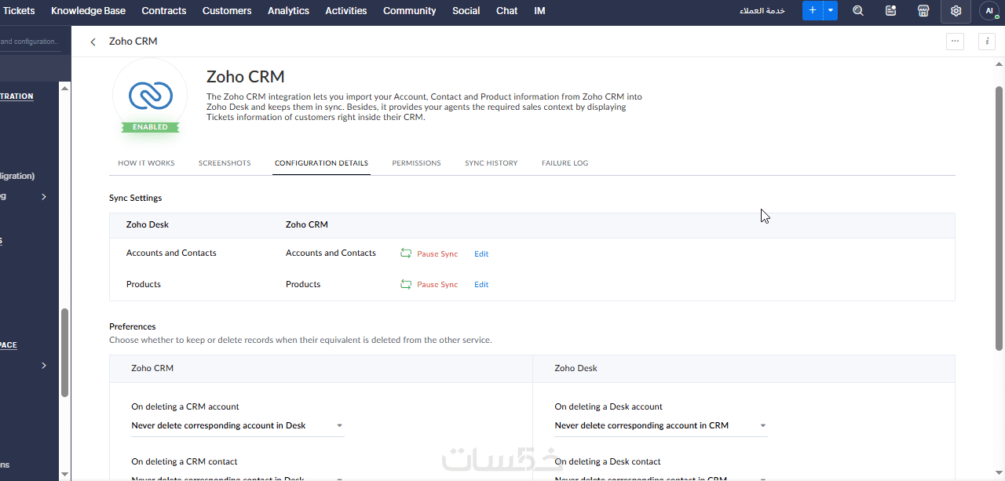Open the On deleting a CRM account dropdown
This screenshot has height=481, width=1005.
(237, 426)
